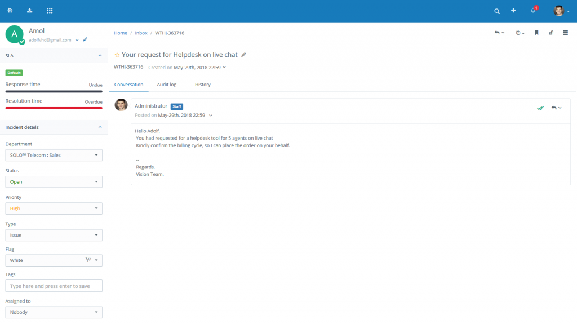Screen dimensions: 577x324
Task: Click the flag icon in Flag field
Action: tap(88, 260)
